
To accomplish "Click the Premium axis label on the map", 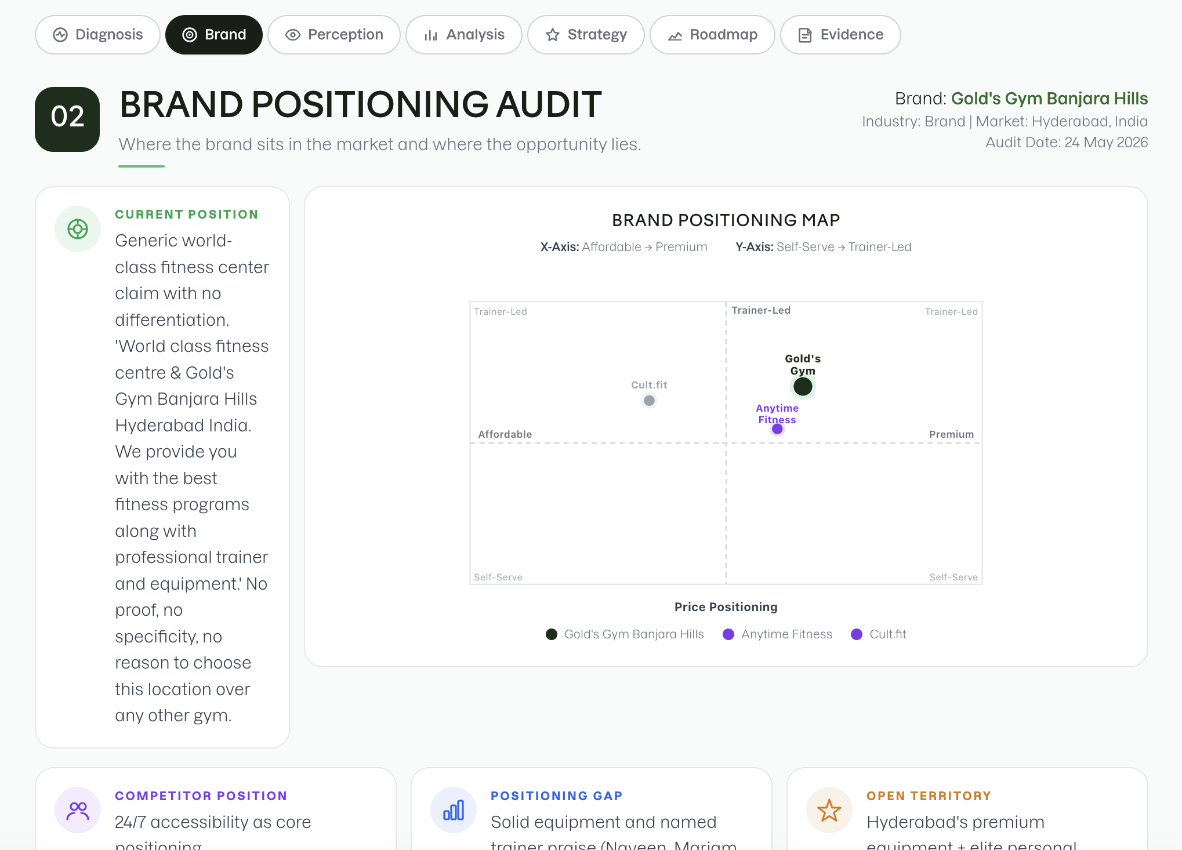I will (951, 434).
